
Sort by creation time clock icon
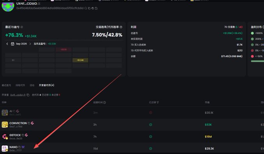coord(104,103)
